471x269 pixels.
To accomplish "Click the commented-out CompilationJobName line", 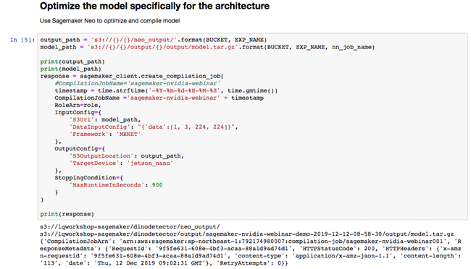I will point(137,83).
